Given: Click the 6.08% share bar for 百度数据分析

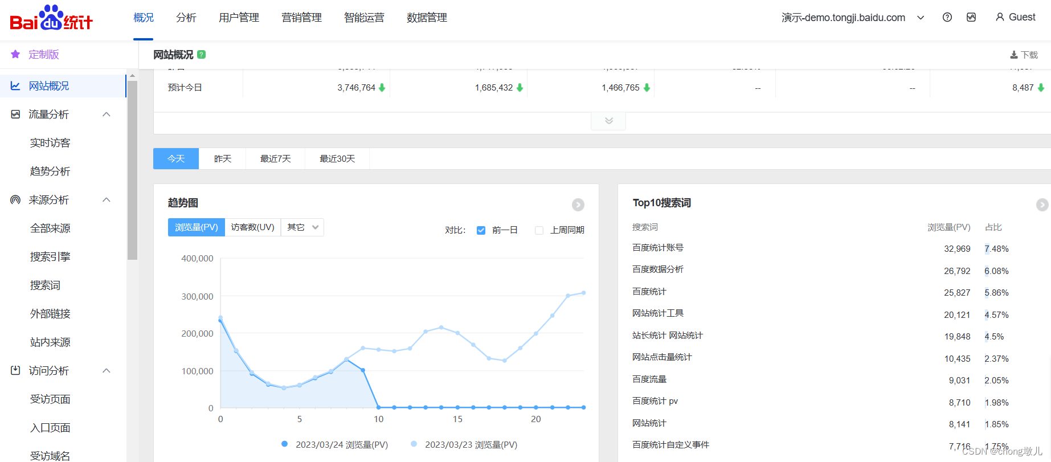Looking at the screenshot, I should (986, 271).
